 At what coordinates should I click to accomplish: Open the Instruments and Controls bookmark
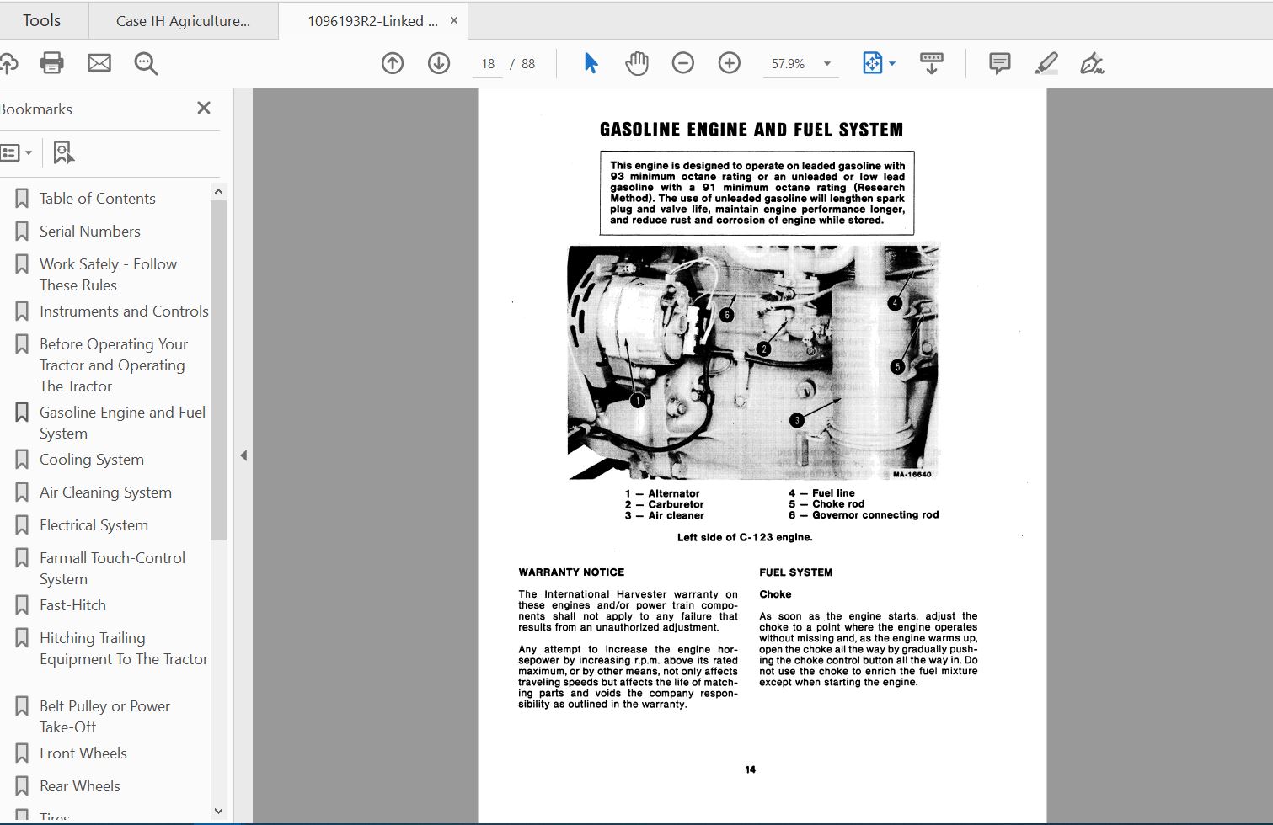(124, 311)
